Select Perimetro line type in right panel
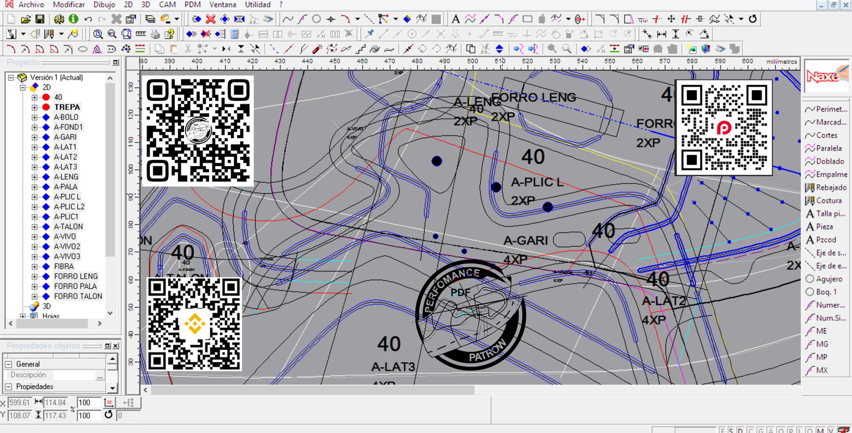The height and width of the screenshot is (433, 852). (826, 109)
